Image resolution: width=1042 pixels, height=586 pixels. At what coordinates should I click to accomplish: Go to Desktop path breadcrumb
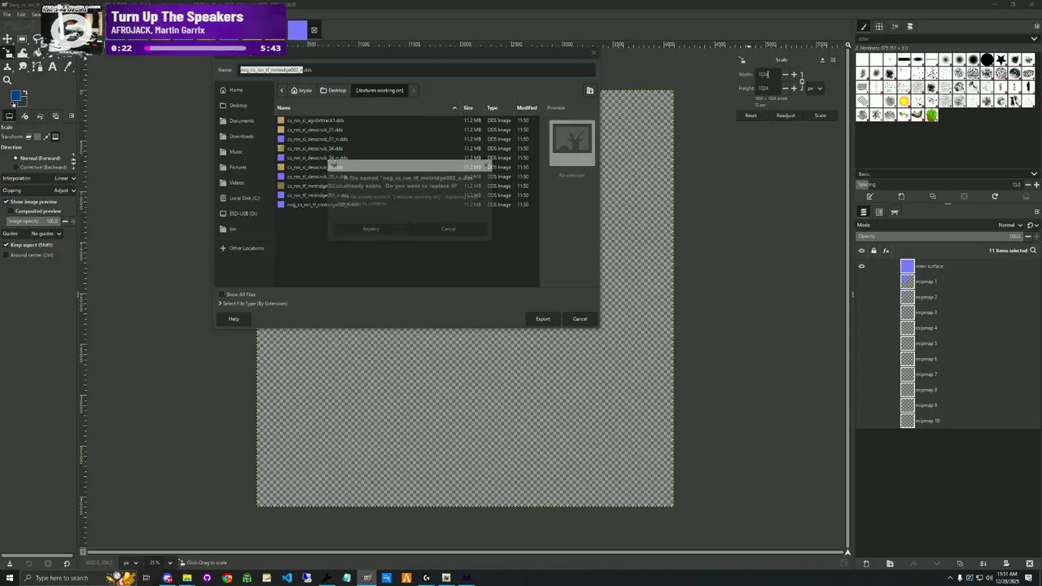tap(334, 90)
